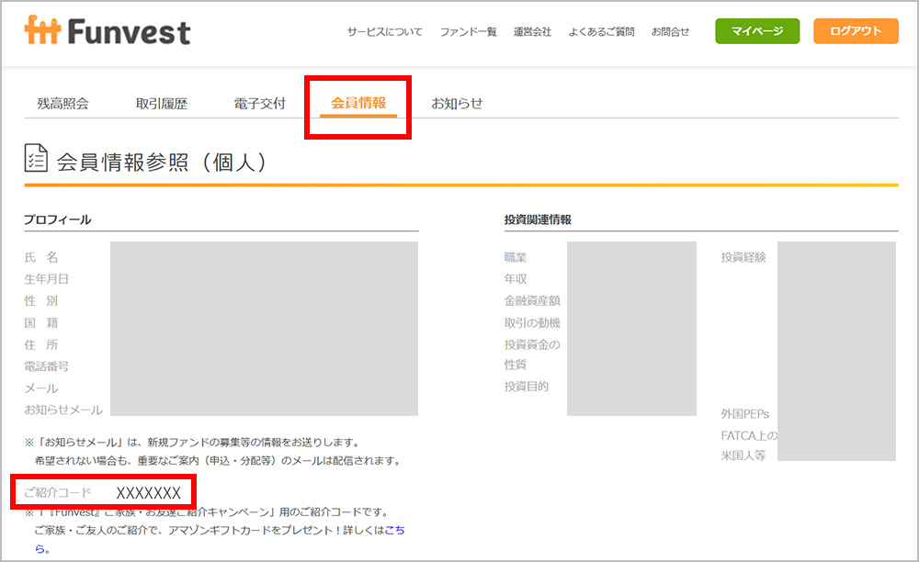Click the orange ログアウト button
This screenshot has width=919, height=562.
coord(856,30)
